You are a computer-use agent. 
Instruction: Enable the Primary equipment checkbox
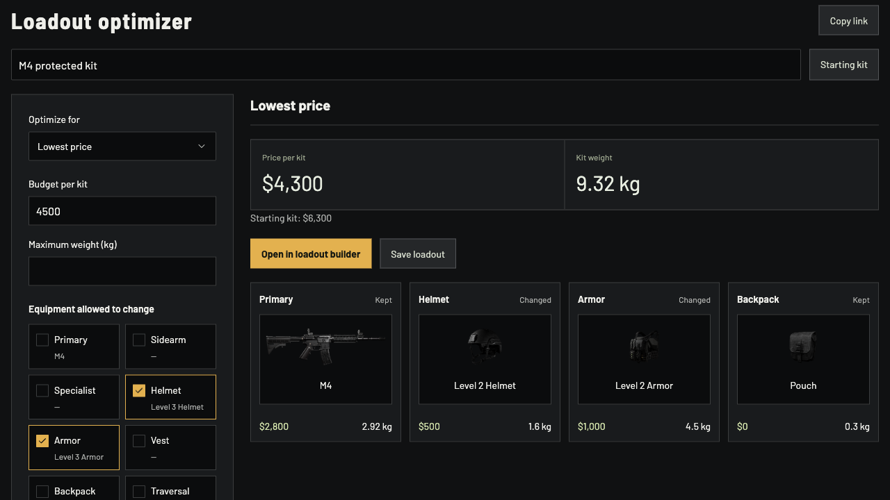(42, 340)
